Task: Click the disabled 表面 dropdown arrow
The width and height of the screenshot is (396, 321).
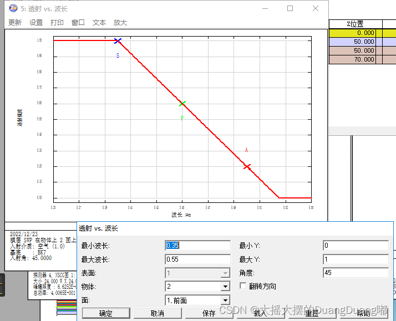Action: click(x=225, y=273)
